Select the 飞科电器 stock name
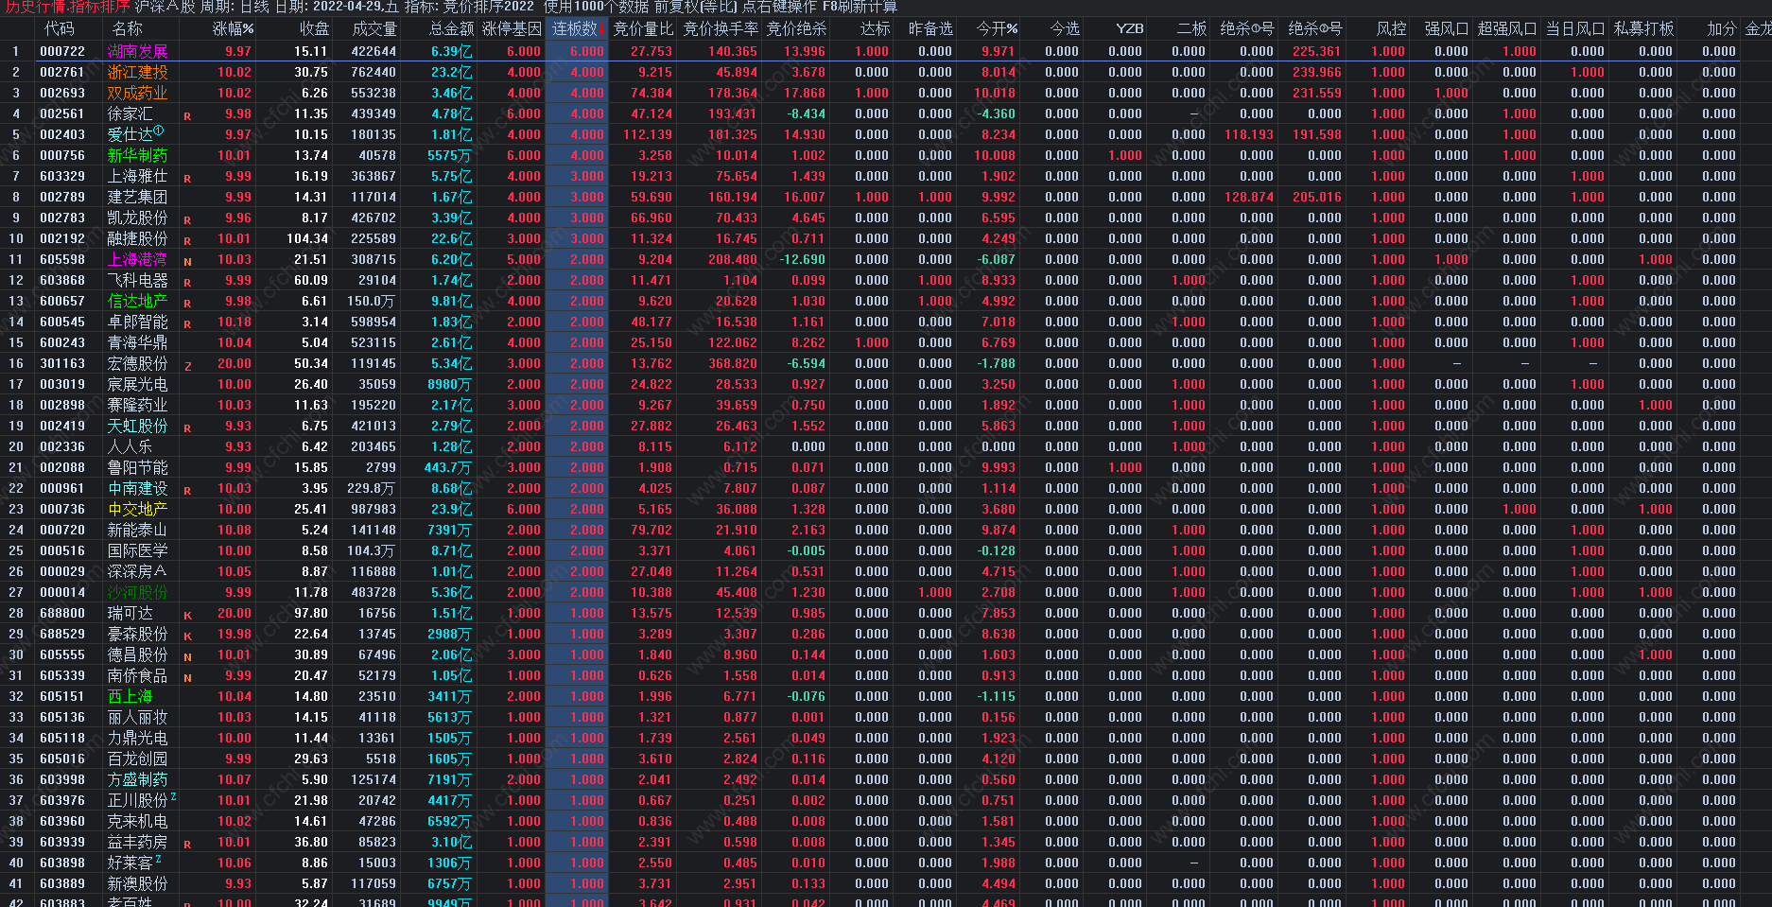Image resolution: width=1772 pixels, height=907 pixels. (x=137, y=280)
